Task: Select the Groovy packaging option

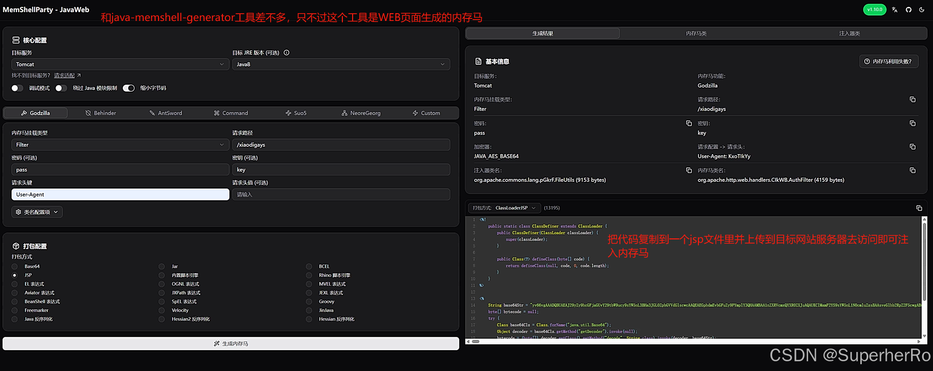Action: (x=309, y=302)
